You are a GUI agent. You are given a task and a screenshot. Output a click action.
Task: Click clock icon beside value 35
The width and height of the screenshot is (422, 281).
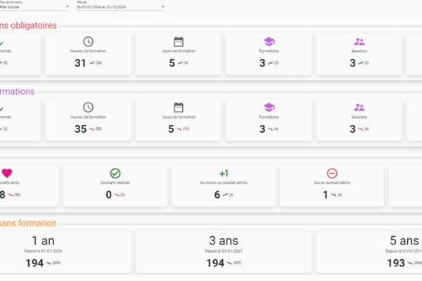[x=88, y=107]
